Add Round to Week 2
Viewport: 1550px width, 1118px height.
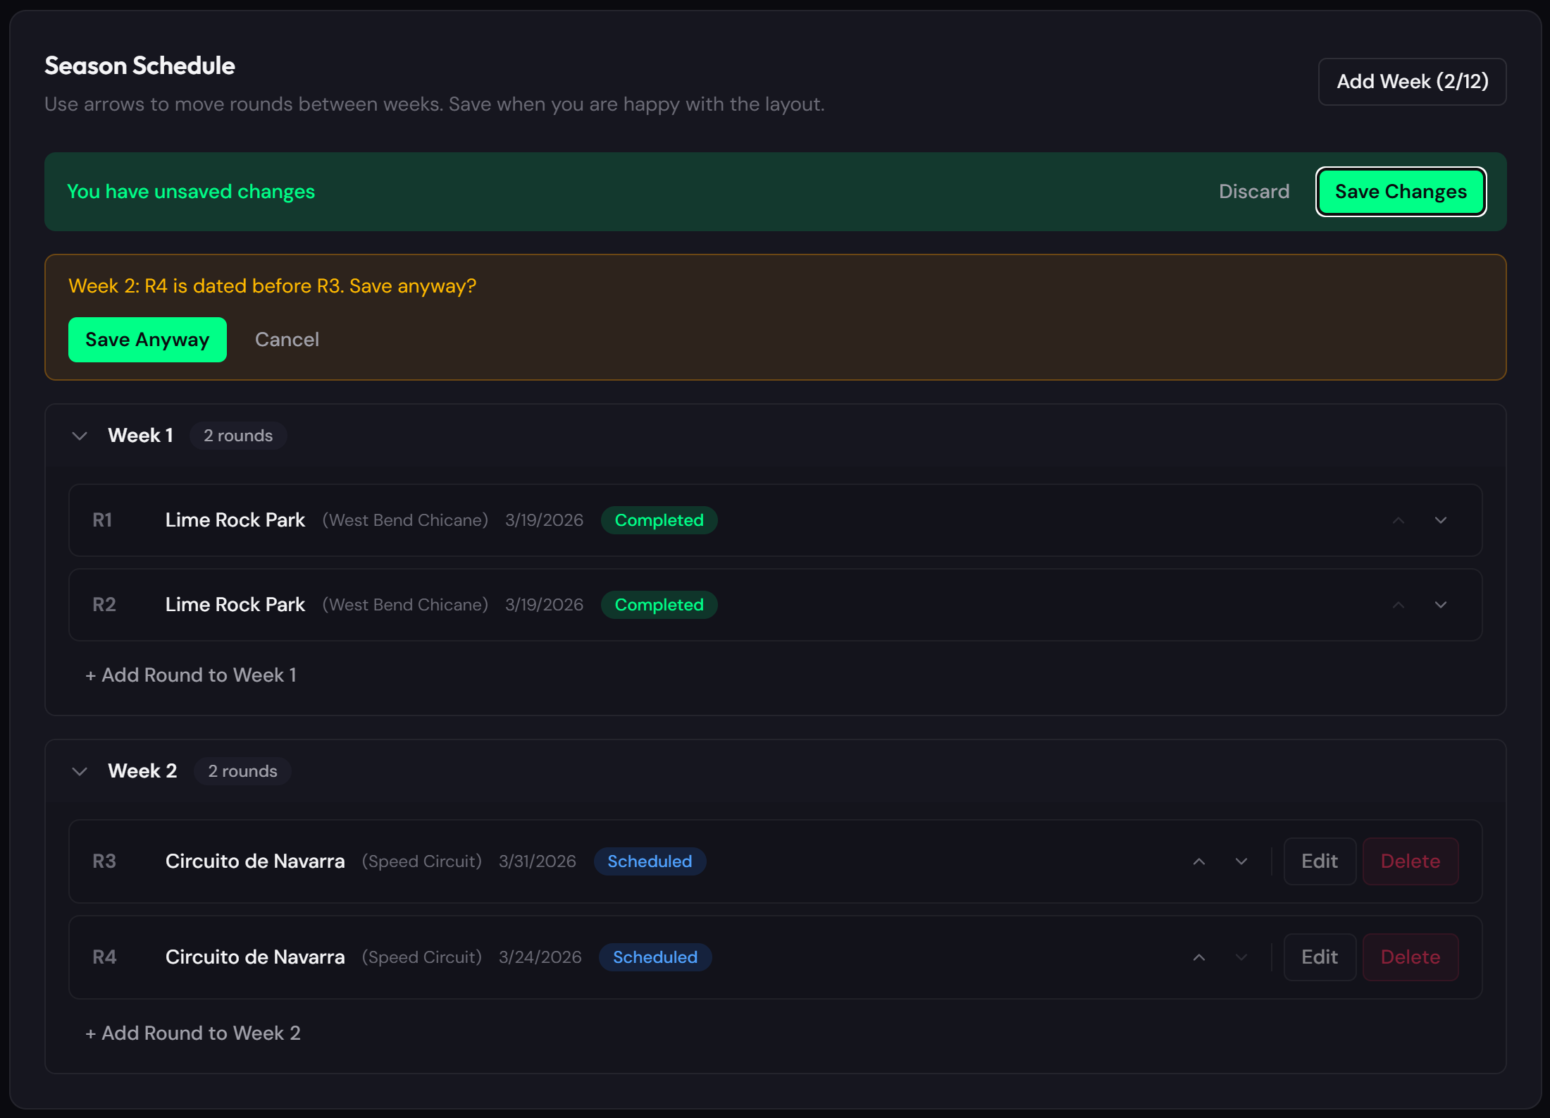[193, 1033]
